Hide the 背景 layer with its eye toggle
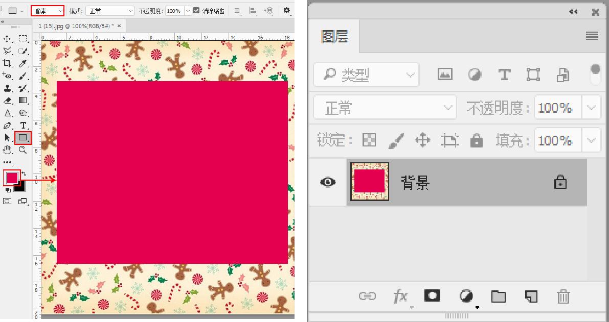 click(x=327, y=182)
